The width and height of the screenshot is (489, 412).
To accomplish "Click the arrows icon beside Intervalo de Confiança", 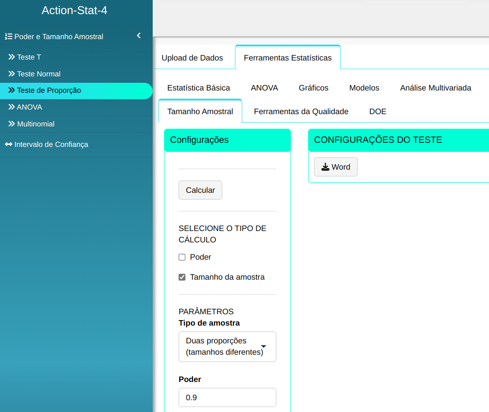I will pos(9,145).
